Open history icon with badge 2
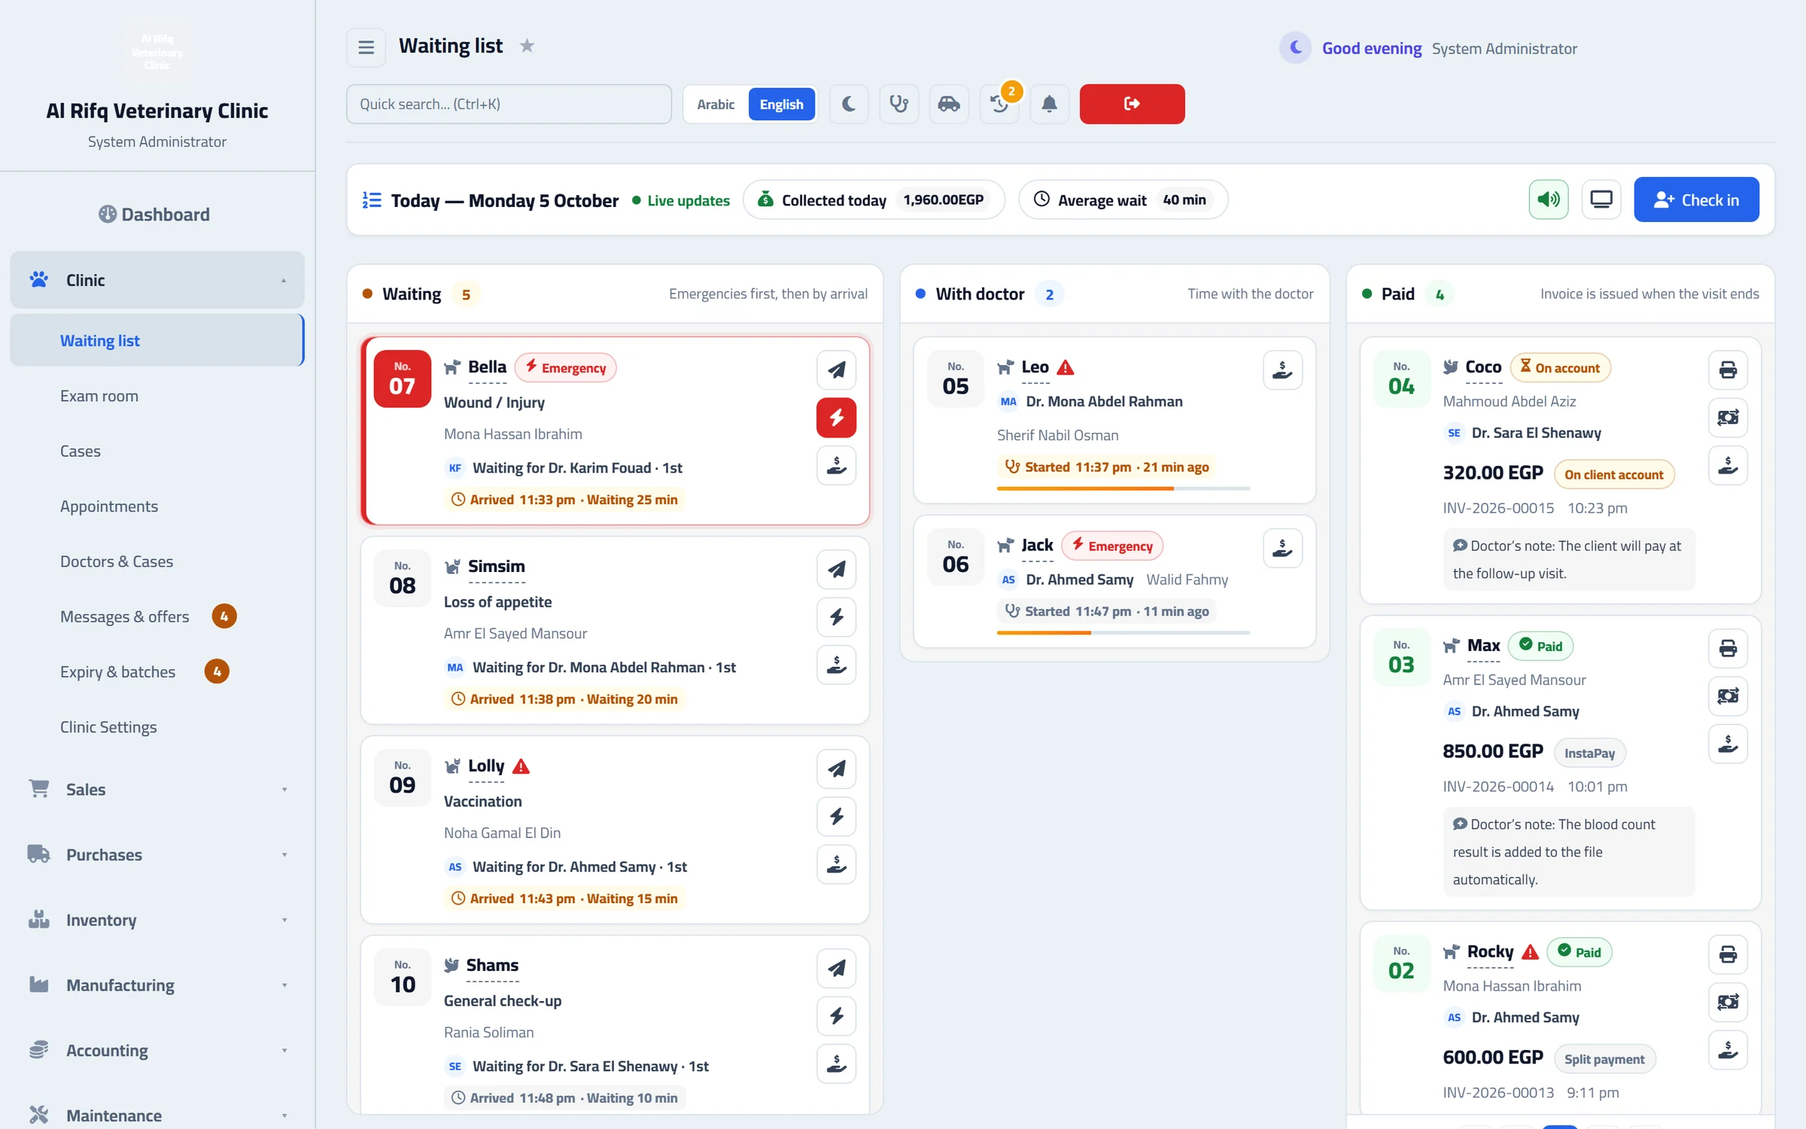 click(x=999, y=104)
